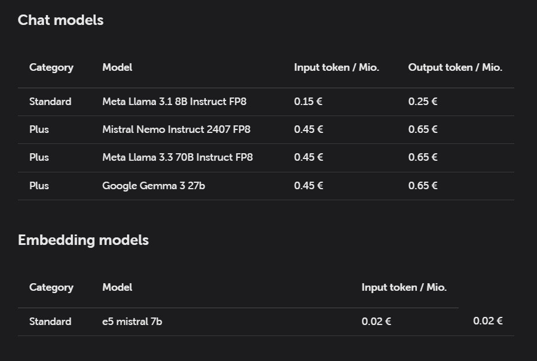Image resolution: width=537 pixels, height=361 pixels.
Task: Click the Embedding models heading
Action: tap(83, 240)
